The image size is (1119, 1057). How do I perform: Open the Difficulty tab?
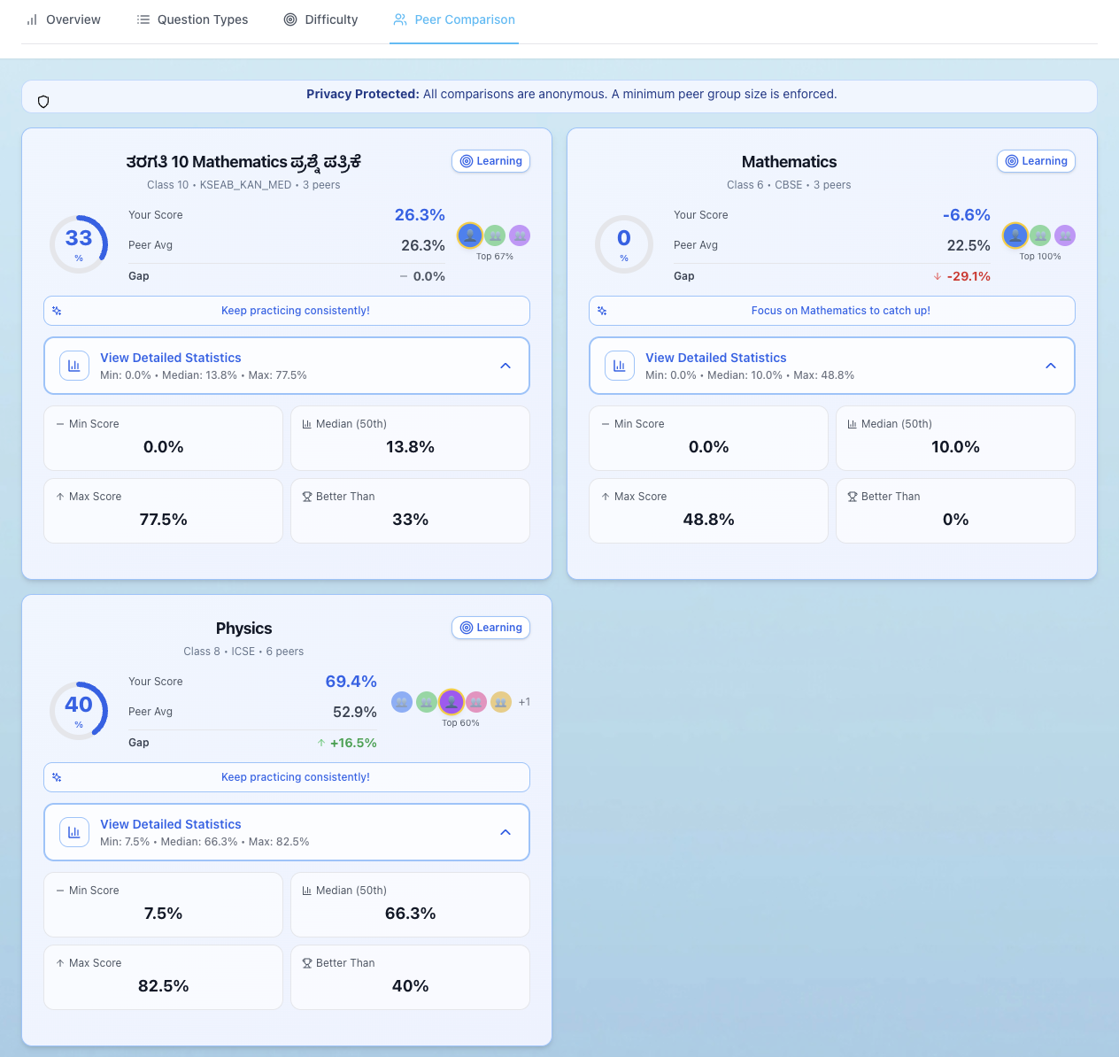(320, 19)
